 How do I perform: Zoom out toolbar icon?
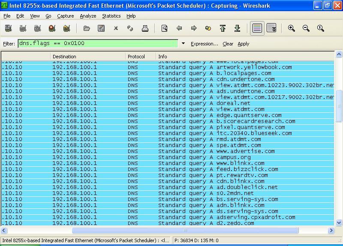click(306, 28)
